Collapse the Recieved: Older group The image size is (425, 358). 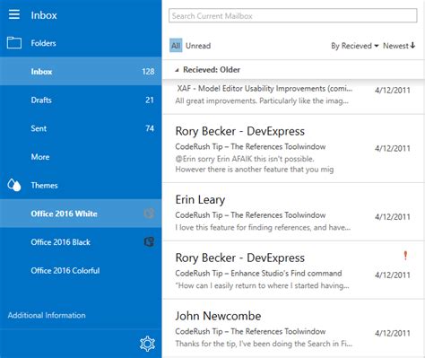coord(177,70)
